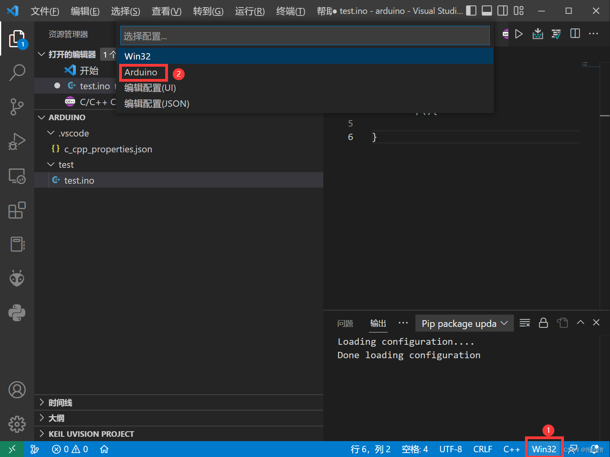Screen dimensions: 610x457
Task: Toggle primary side bar layout icon
Action: 471,11
